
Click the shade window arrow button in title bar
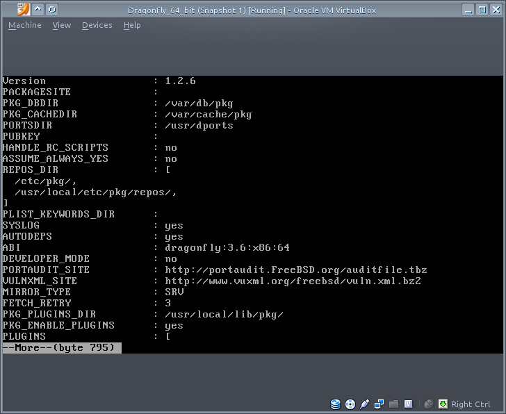pyautogui.click(x=38, y=10)
